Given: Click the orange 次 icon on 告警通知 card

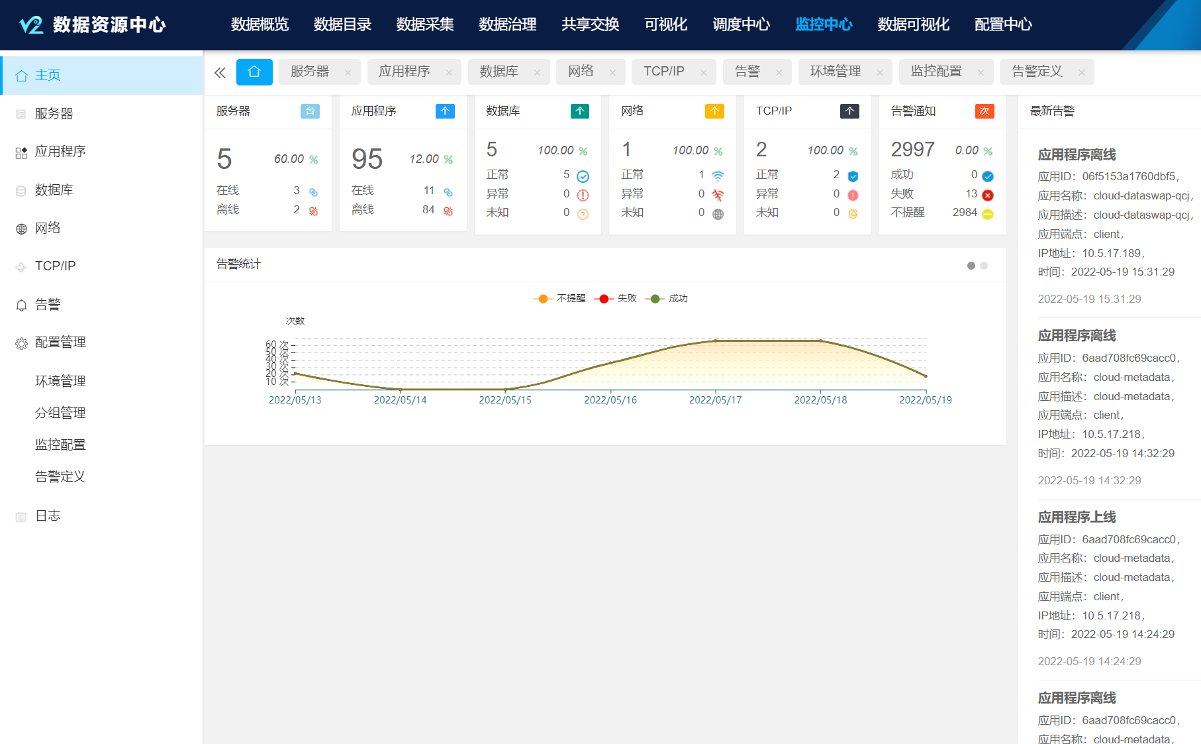Looking at the screenshot, I should click(x=985, y=111).
